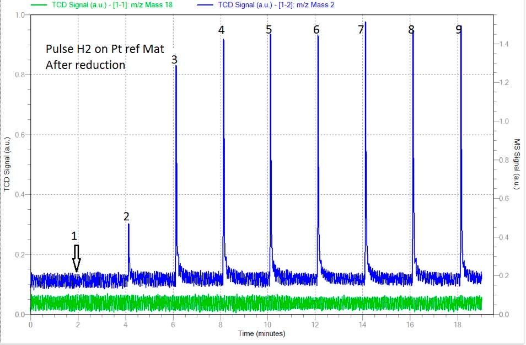Select peak label number 5
This screenshot has width=526, height=345.
click(x=269, y=30)
